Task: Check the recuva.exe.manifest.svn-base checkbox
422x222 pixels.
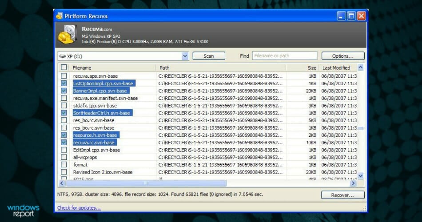Action: pyautogui.click(x=64, y=98)
